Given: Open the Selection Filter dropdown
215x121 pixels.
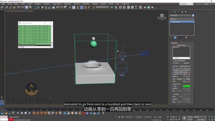Looking at the screenshot, I should point(21,7).
